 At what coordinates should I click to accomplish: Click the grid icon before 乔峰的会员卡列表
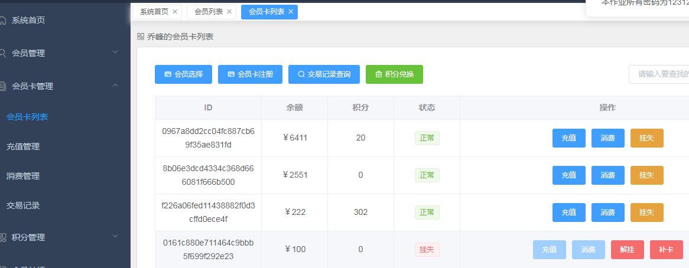point(141,37)
